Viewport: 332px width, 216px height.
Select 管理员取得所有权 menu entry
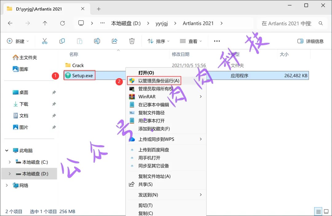[x=166, y=88]
